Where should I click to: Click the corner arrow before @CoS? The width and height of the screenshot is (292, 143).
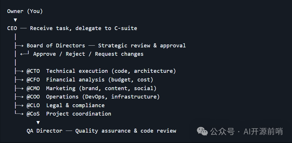point(19,114)
